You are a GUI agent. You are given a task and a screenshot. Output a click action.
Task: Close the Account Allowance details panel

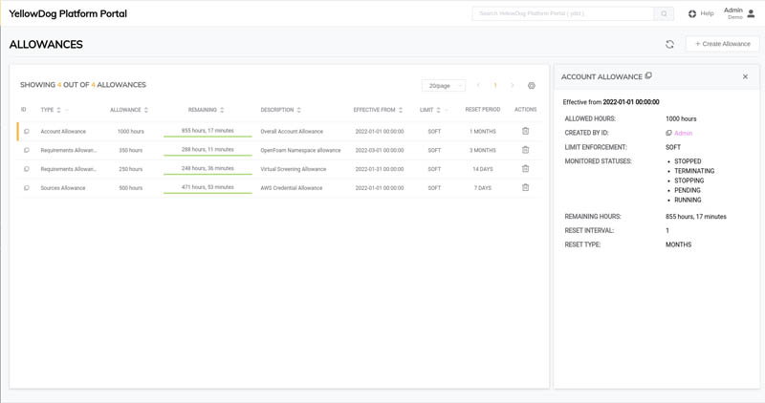[745, 76]
